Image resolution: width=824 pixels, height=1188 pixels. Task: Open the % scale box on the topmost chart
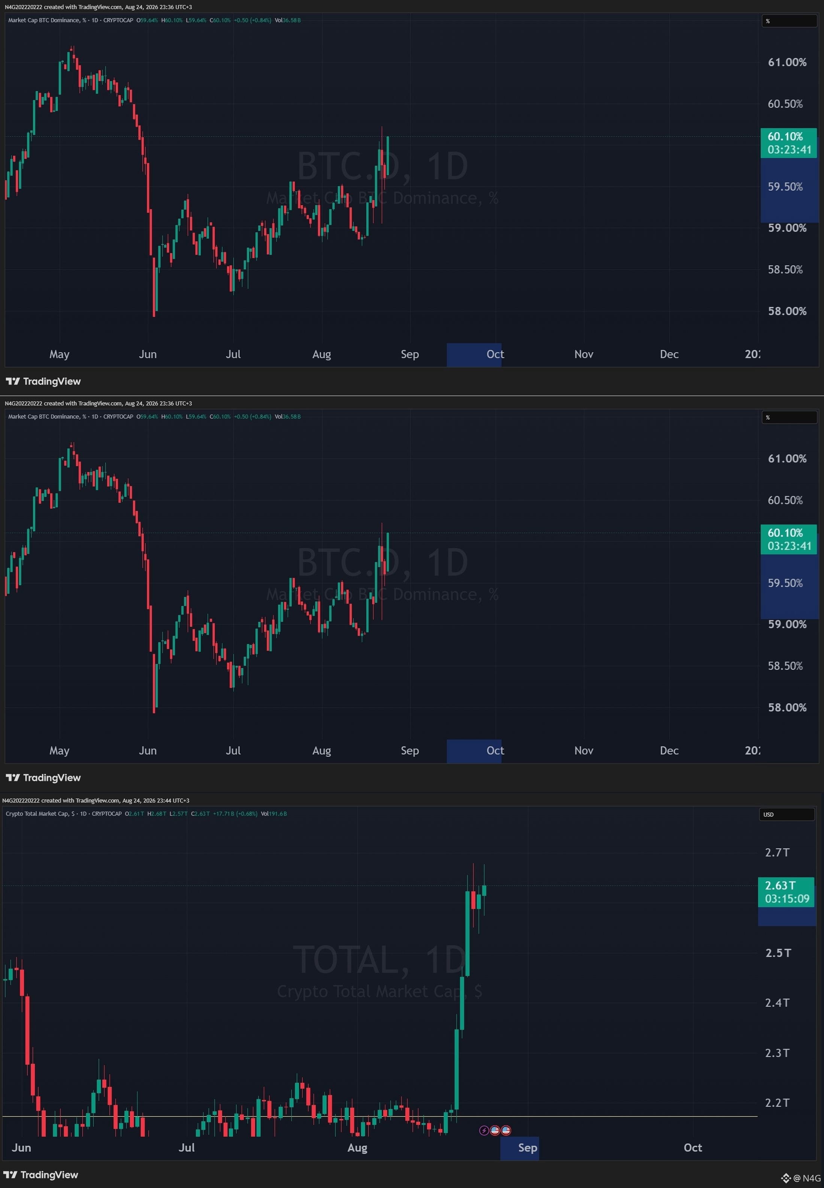(x=790, y=21)
